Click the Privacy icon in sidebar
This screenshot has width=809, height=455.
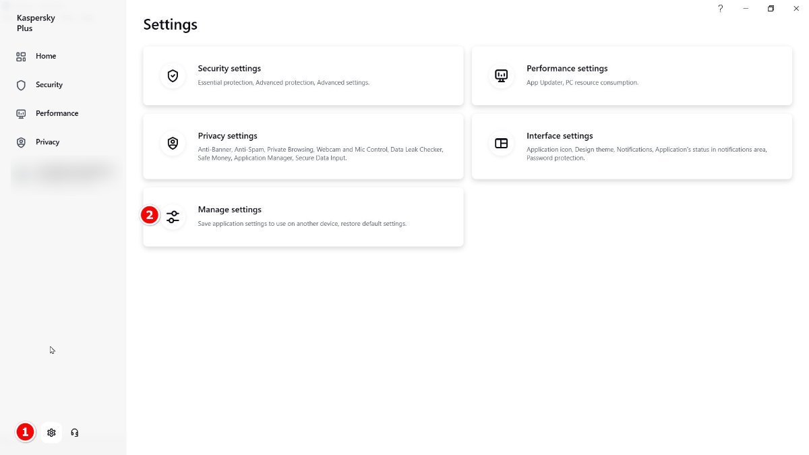[21, 142]
